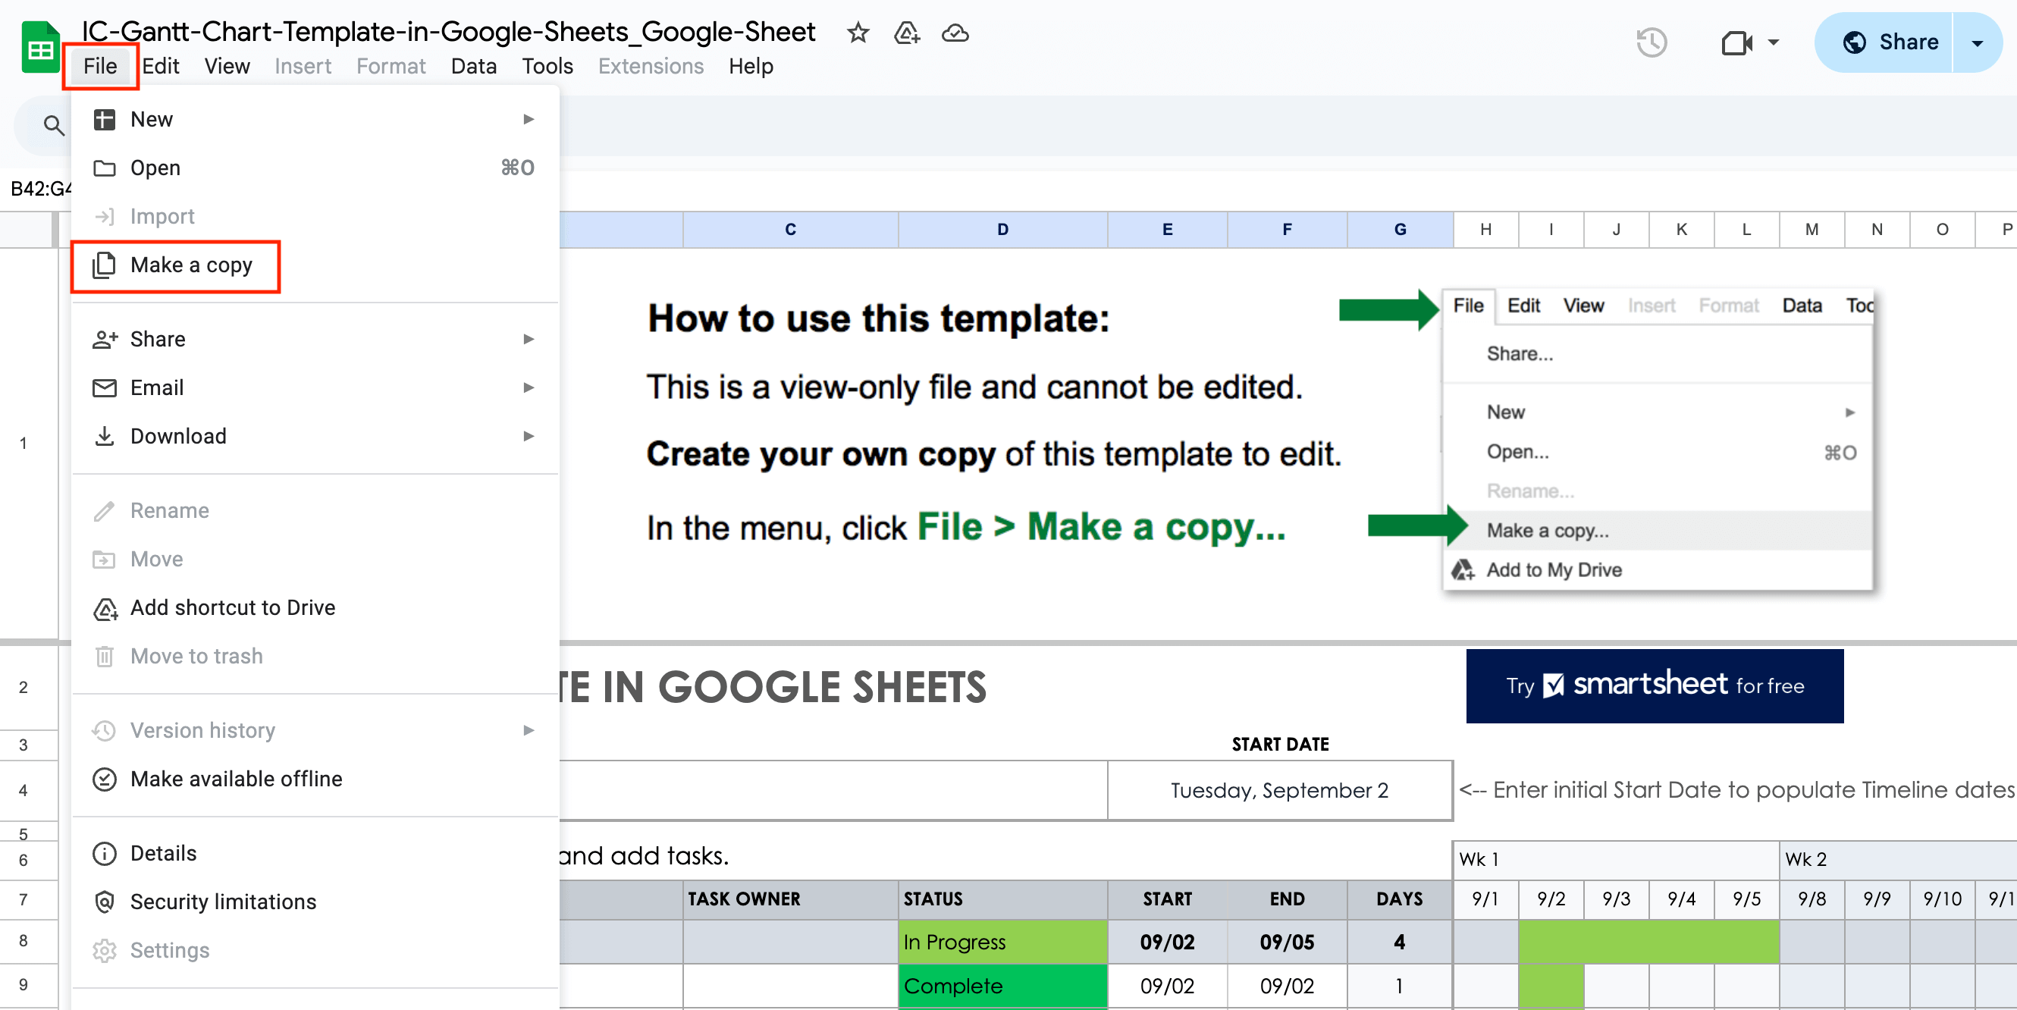
Task: Toggle Make available offline option
Action: [x=236, y=779]
